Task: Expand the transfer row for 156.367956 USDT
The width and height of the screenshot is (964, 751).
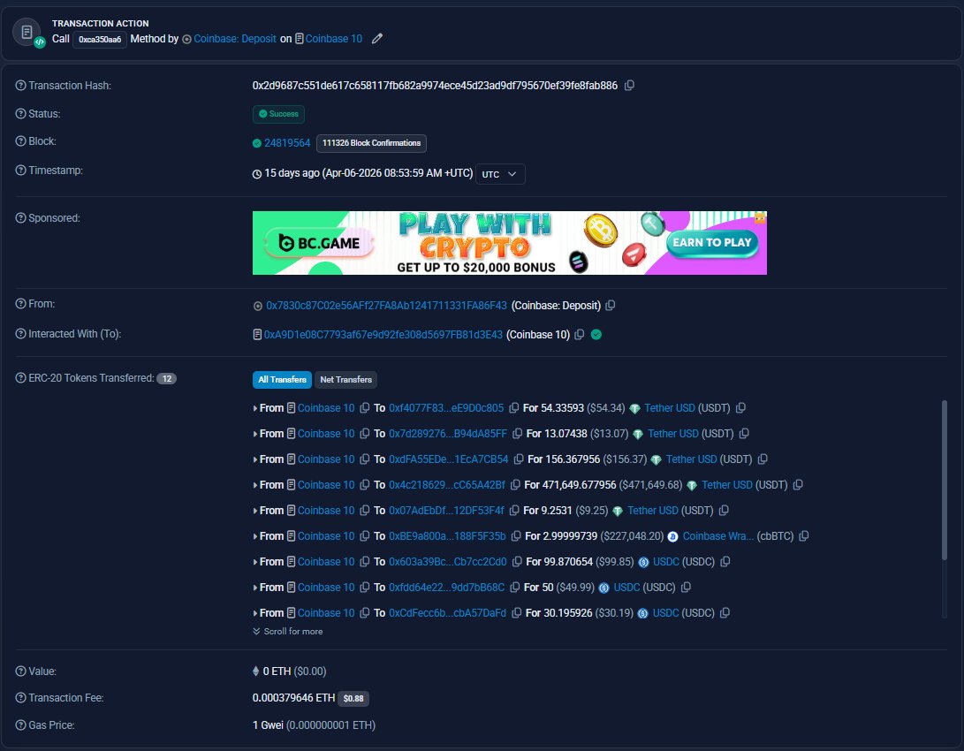Action: tap(255, 459)
